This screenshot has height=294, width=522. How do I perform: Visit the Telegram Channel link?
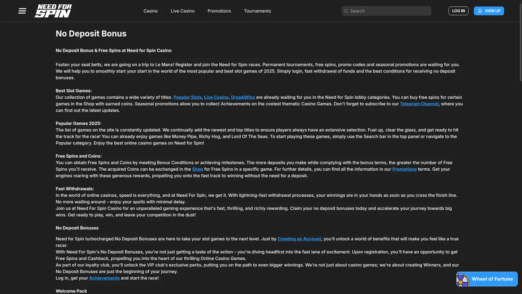[x=419, y=104]
